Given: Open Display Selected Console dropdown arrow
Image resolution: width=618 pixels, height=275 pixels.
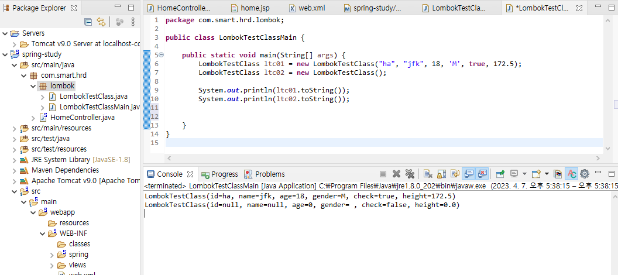Looking at the screenshot, I should coord(524,174).
